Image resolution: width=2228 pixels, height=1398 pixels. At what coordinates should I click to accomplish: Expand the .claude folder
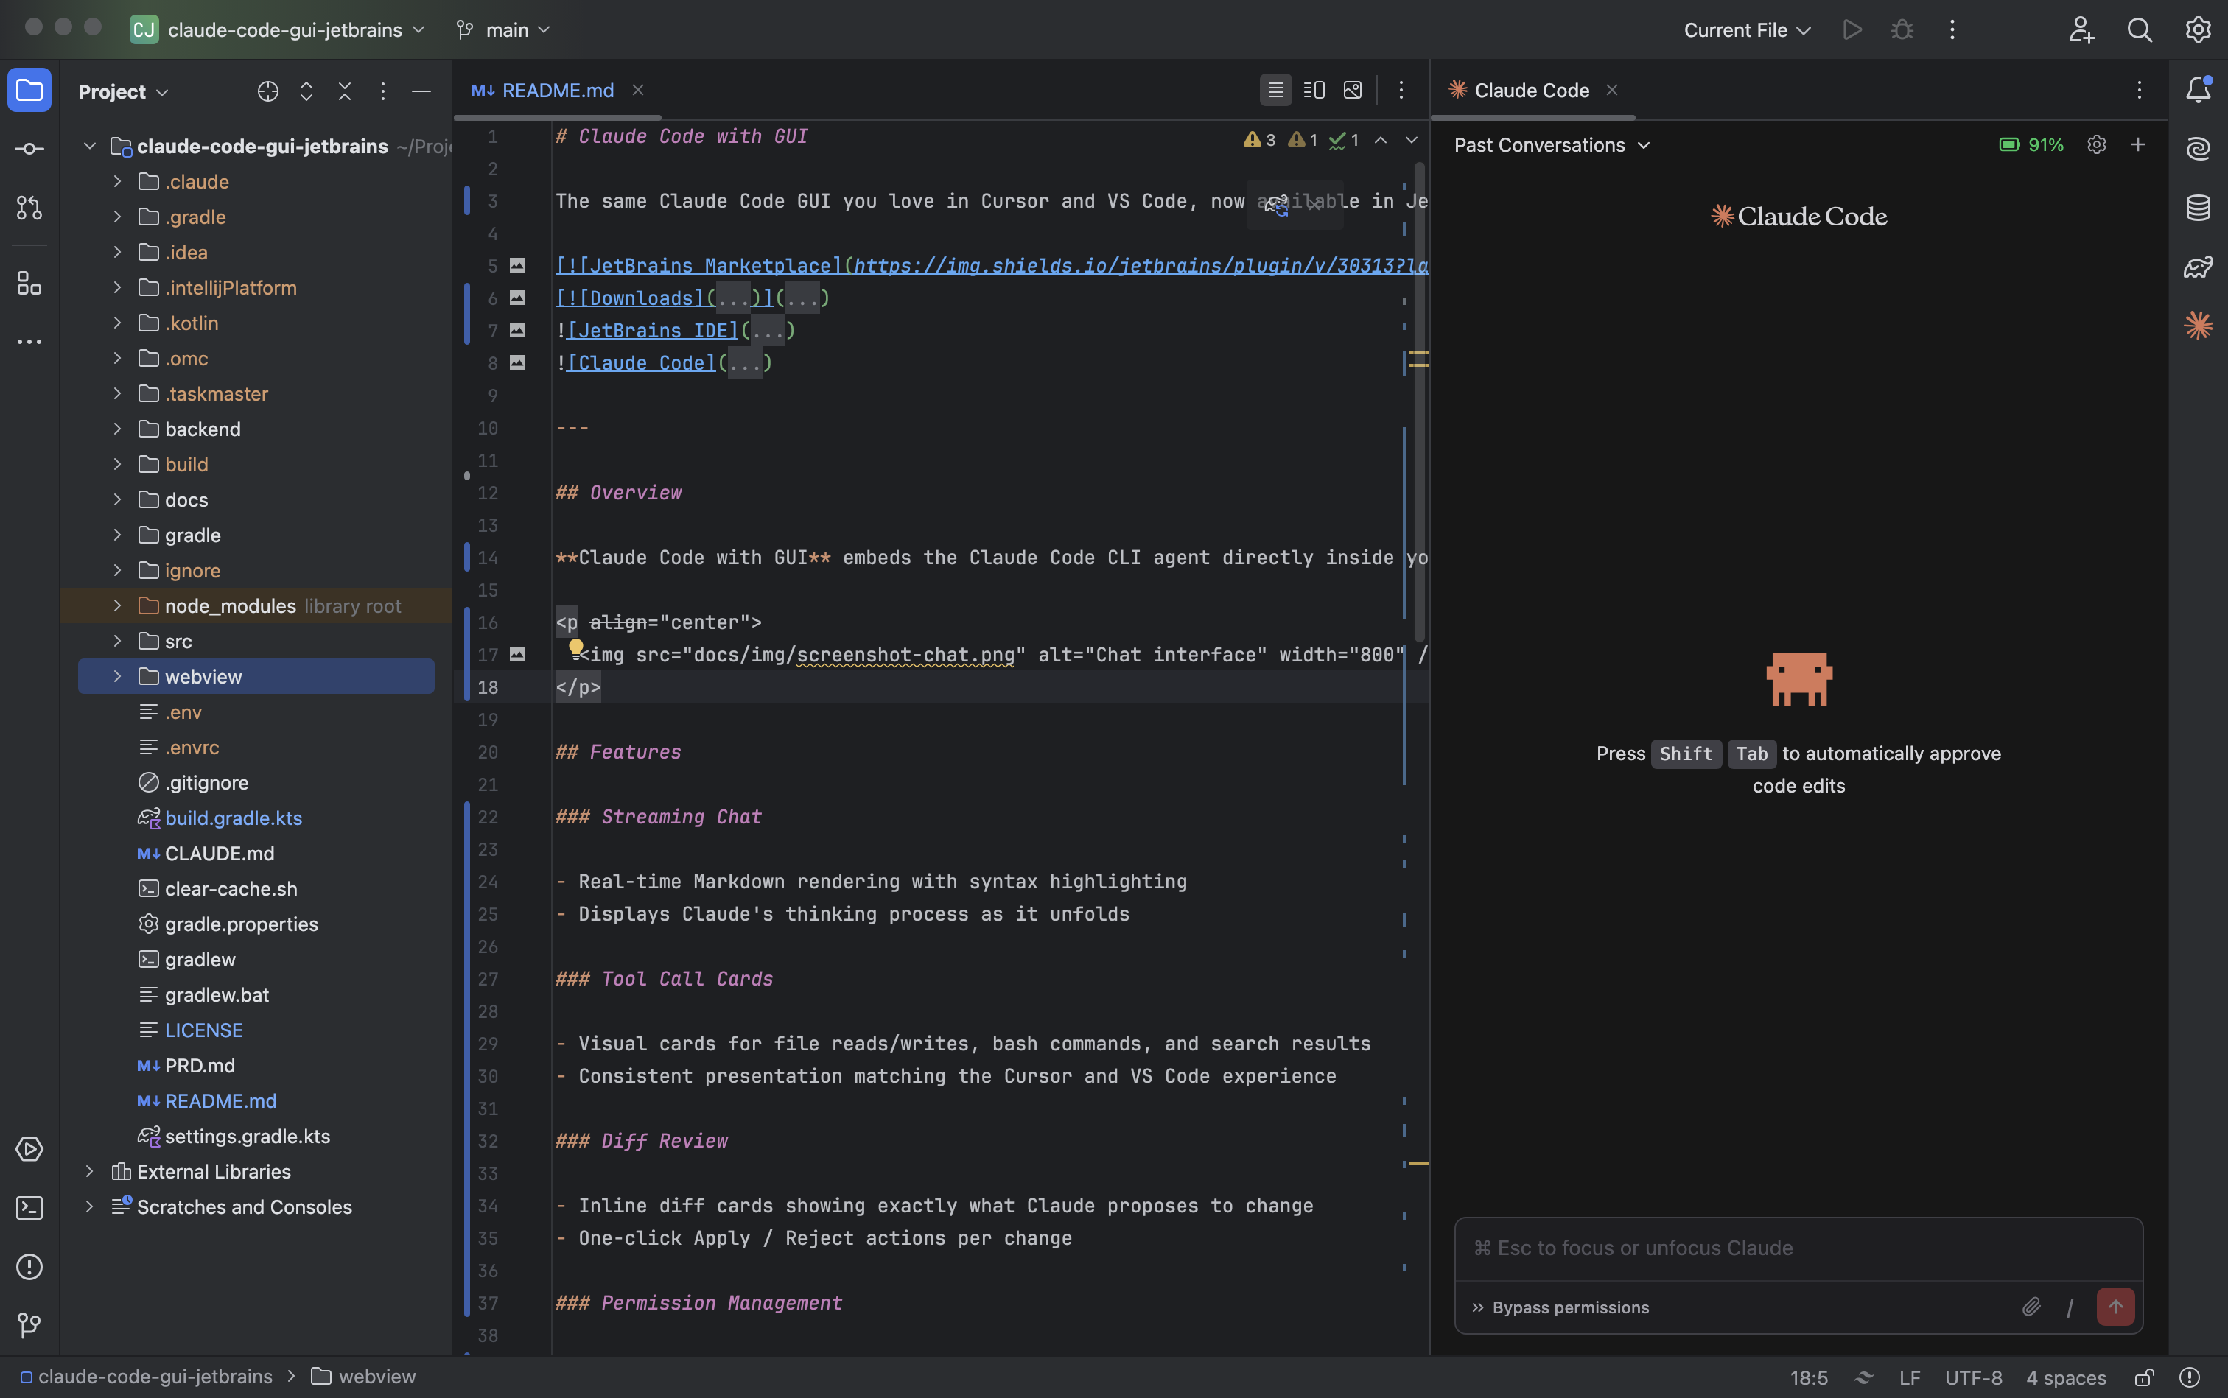click(117, 181)
